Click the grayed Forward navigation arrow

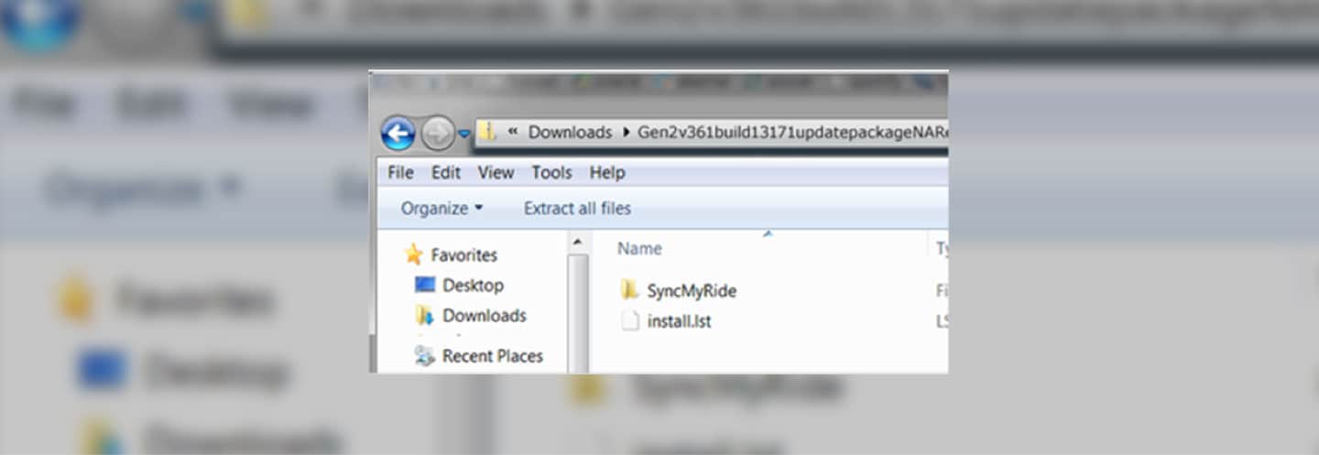438,134
